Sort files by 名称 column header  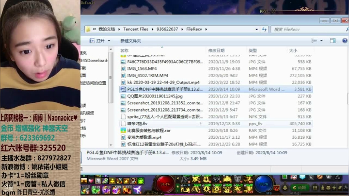tap(162, 50)
